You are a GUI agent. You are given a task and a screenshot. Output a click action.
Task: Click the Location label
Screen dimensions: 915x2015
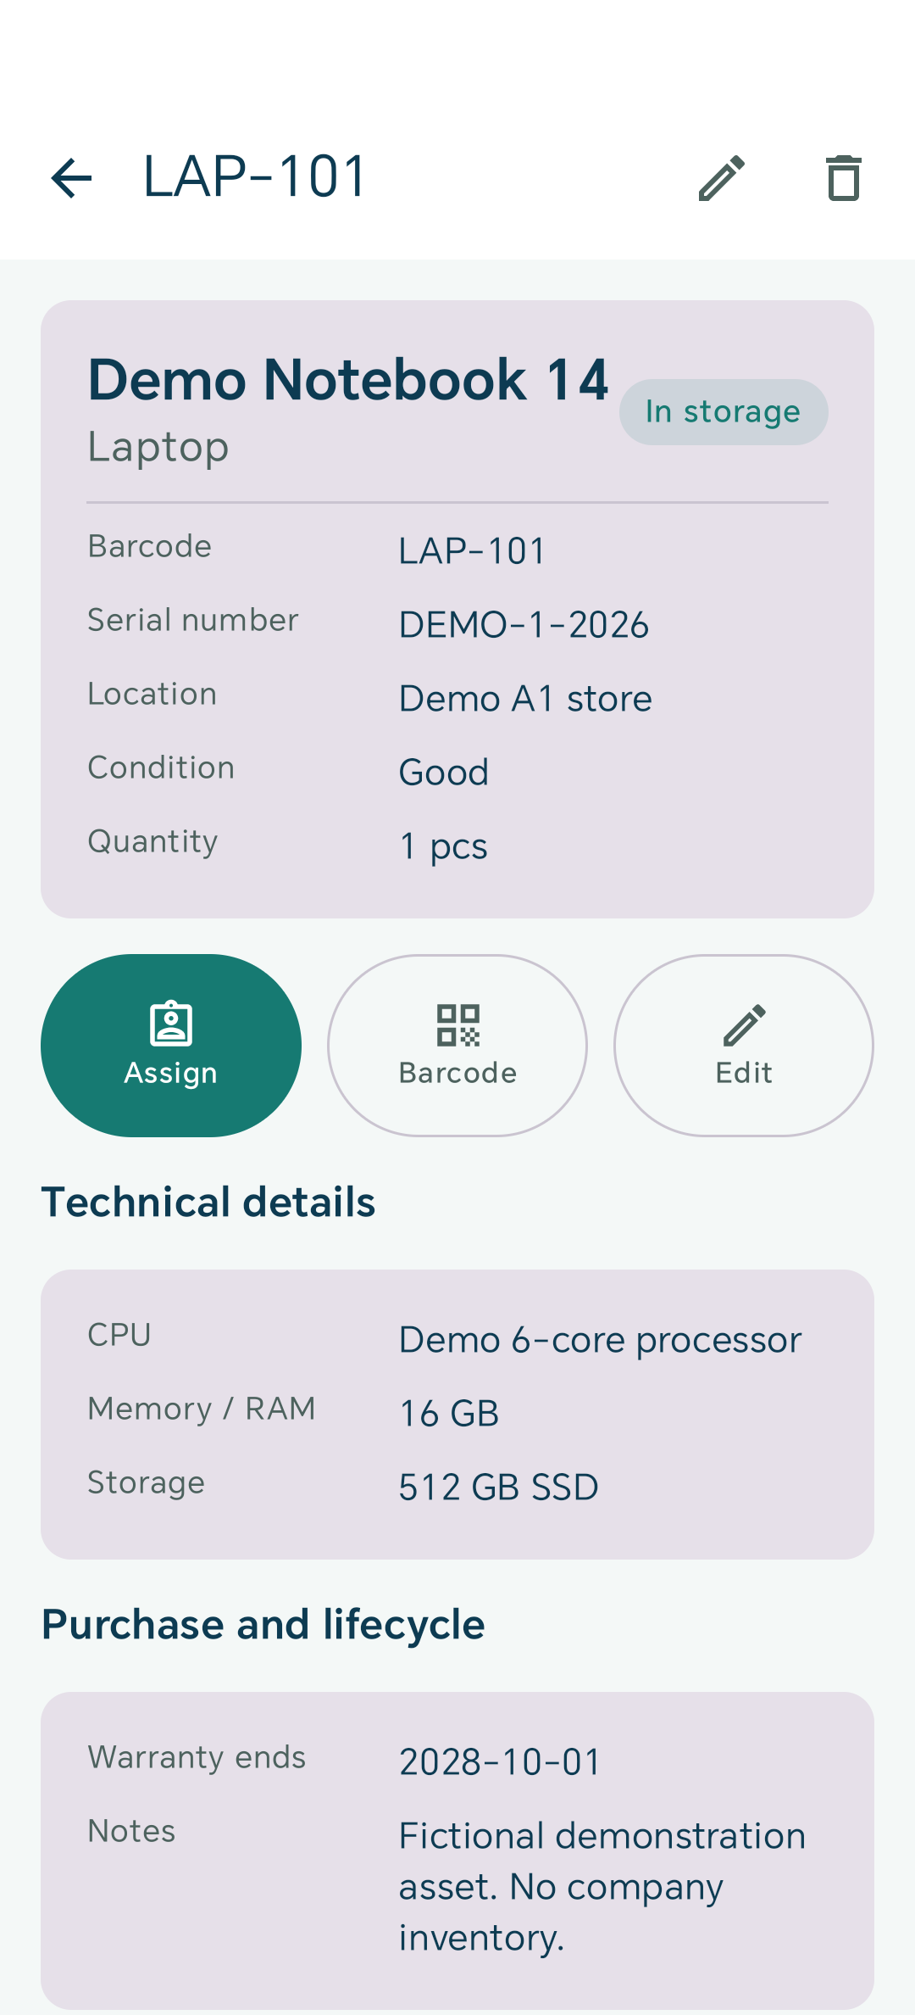[x=152, y=694]
